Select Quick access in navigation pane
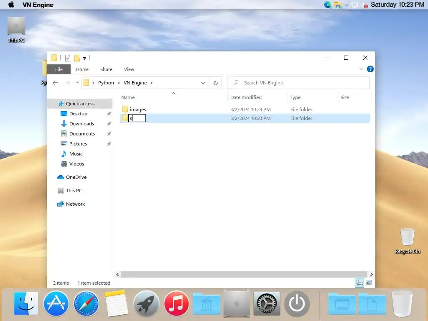Screen dimensions: 428x321 point(80,104)
